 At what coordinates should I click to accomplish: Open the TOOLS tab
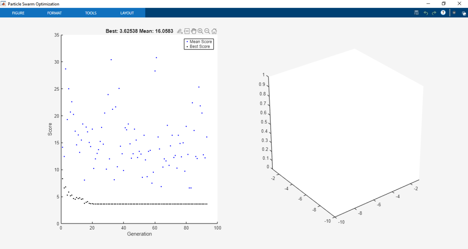click(x=90, y=13)
